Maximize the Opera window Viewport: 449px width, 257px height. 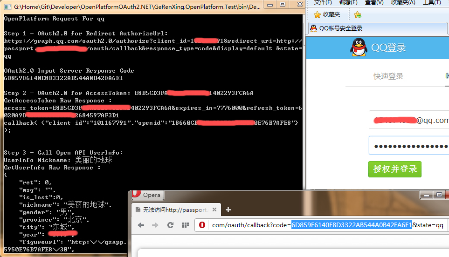coord(439,195)
